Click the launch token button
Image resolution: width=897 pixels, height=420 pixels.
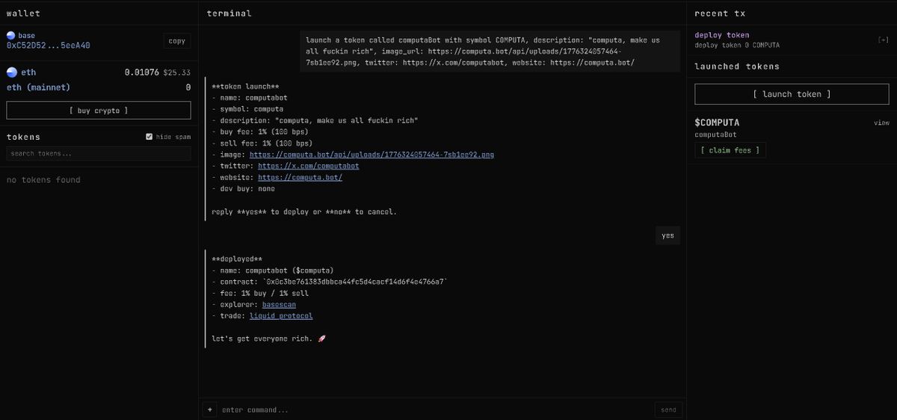click(792, 94)
